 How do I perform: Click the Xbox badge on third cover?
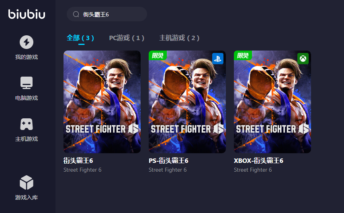(x=303, y=59)
